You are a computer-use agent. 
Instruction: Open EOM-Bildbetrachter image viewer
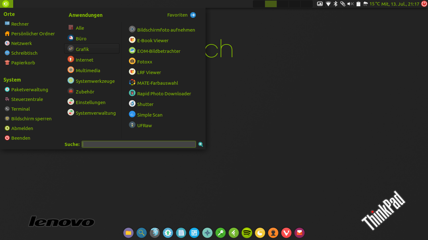tap(155, 51)
